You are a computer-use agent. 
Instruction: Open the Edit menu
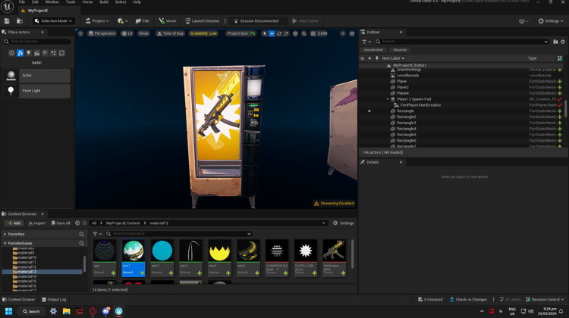coord(35,2)
